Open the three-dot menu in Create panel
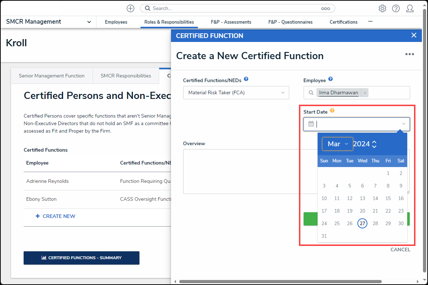The height and width of the screenshot is (285, 428). [409, 54]
